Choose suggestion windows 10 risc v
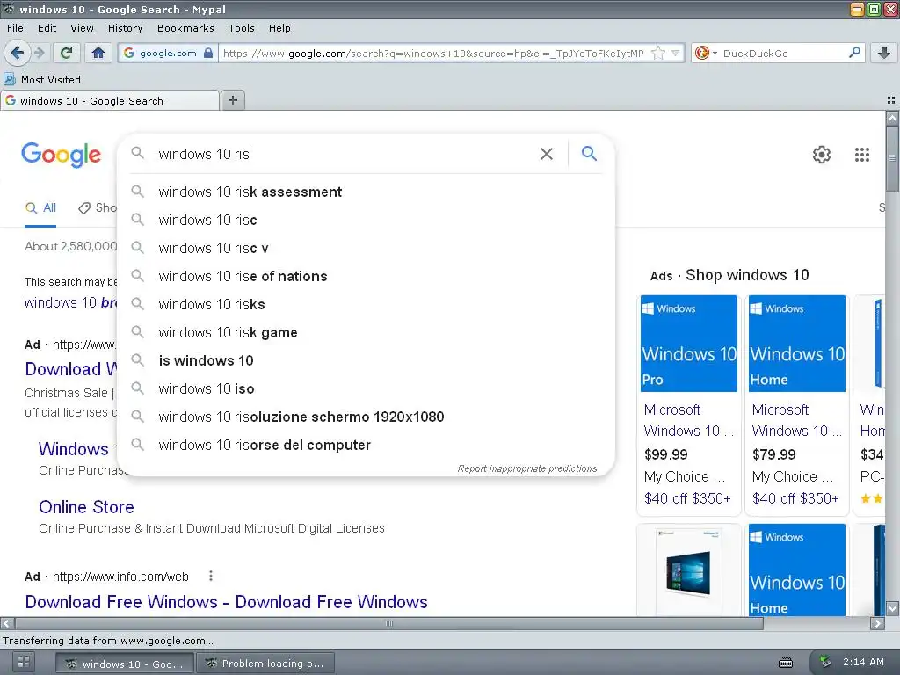 coord(365,248)
